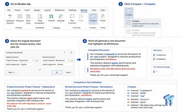
Task: Switch to the Design tab
Action: (x=37, y=10)
